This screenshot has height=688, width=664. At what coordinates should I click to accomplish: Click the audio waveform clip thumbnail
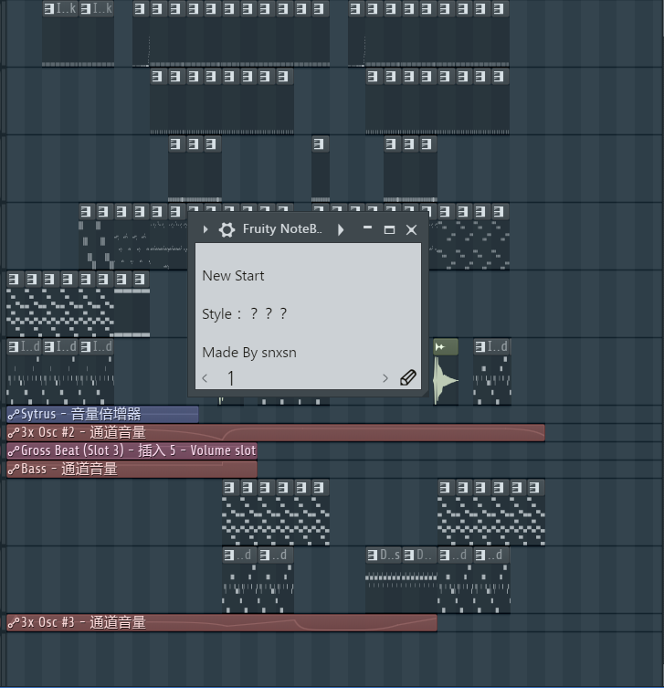coord(445,381)
